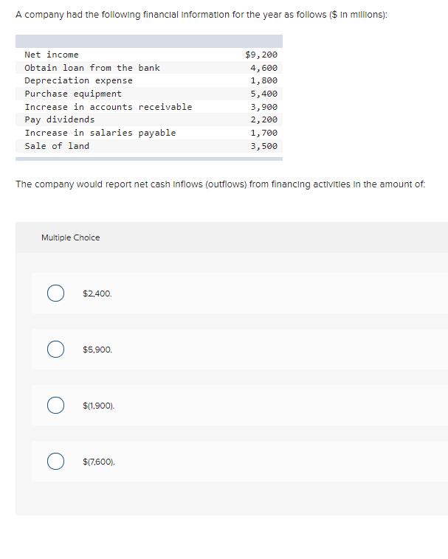Image resolution: width=448 pixels, height=559 pixels.
Task: Click the Depreciation expense row
Action: pos(149,80)
